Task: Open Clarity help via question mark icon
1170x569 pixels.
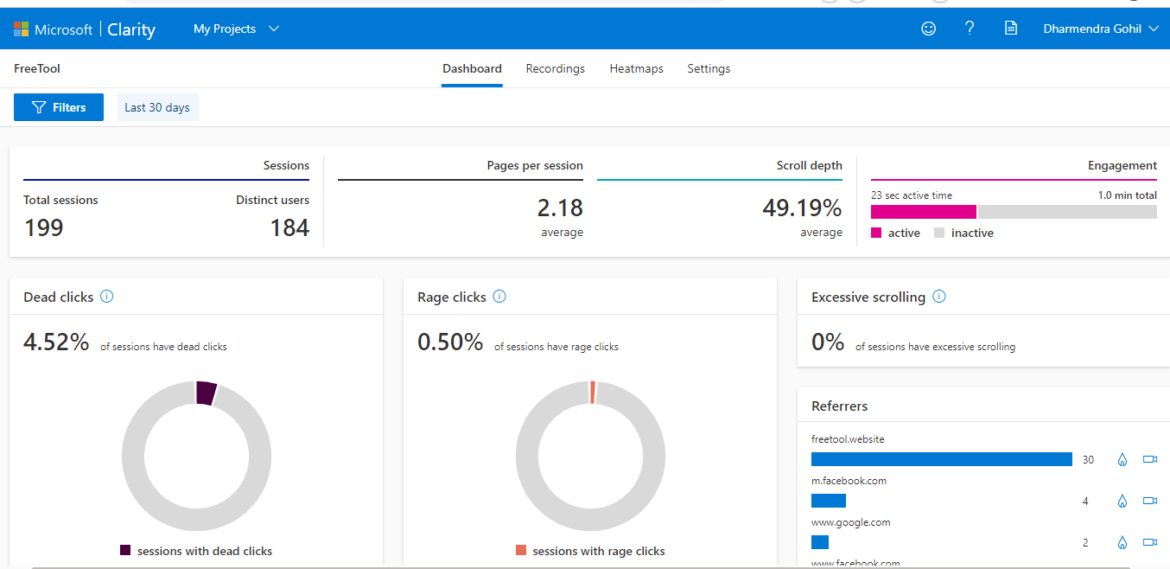Action: click(970, 28)
